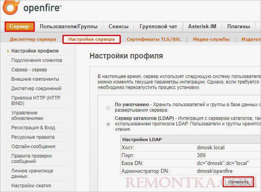Click the Порт: label
The image size is (261, 192).
coord(128,155)
